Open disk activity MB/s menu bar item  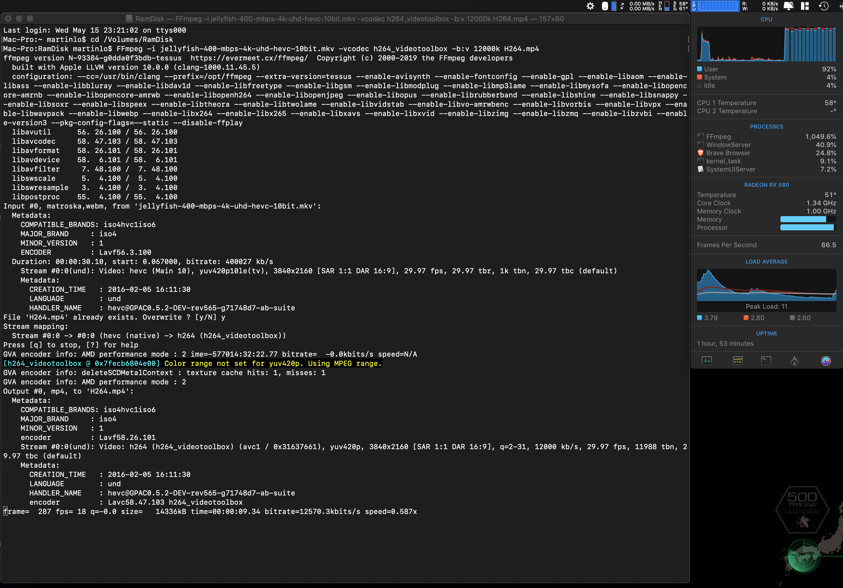pos(642,6)
